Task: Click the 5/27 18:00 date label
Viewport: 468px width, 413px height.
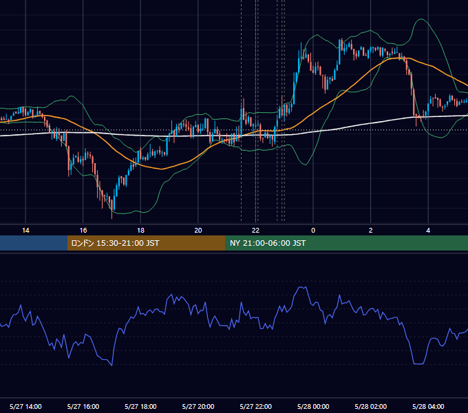Action: (x=140, y=406)
